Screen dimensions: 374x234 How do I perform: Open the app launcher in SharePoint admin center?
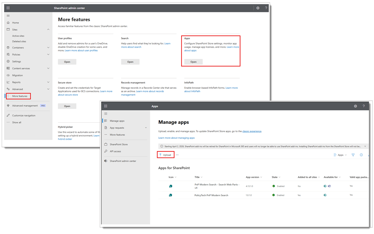(8, 8)
